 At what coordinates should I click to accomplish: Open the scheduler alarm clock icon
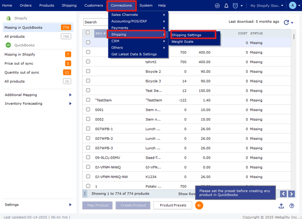[x=235, y=6]
